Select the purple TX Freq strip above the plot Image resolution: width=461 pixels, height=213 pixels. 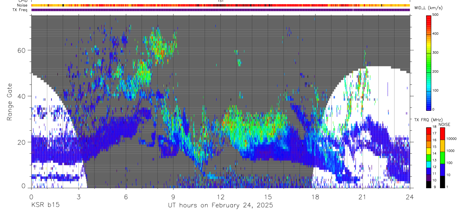[220, 10]
